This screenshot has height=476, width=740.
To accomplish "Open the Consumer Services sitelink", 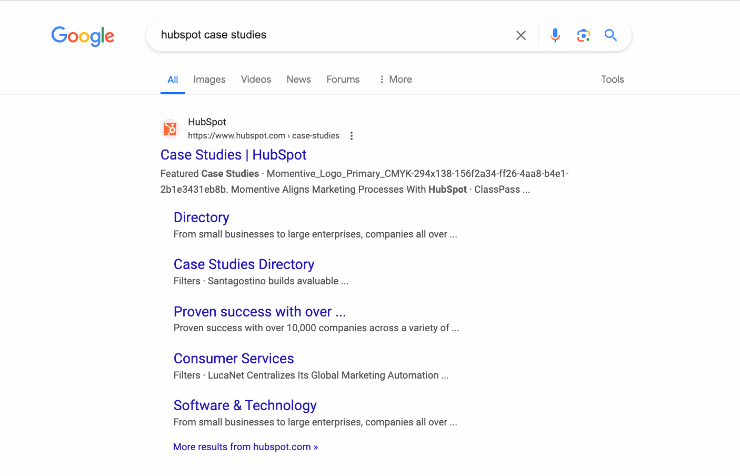I will coord(234,359).
